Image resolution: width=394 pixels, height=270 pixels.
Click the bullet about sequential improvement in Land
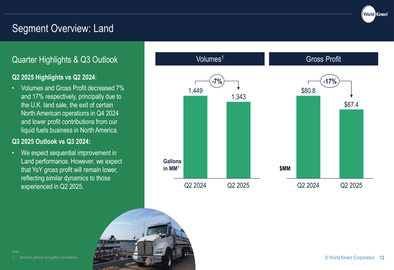pyautogui.click(x=72, y=170)
